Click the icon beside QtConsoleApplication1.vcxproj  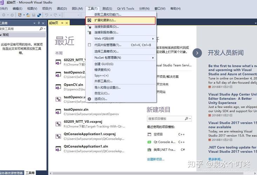point(58,136)
